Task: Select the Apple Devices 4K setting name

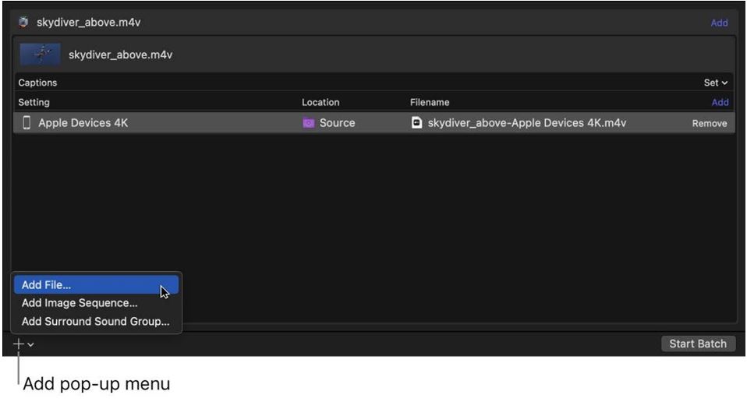Action: (x=83, y=123)
